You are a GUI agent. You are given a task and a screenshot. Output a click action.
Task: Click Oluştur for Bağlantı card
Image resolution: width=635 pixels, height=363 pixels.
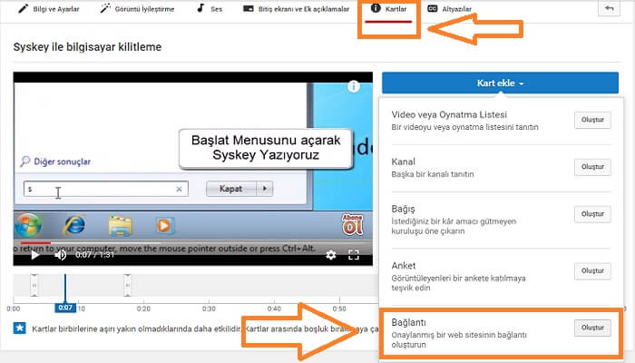point(592,328)
